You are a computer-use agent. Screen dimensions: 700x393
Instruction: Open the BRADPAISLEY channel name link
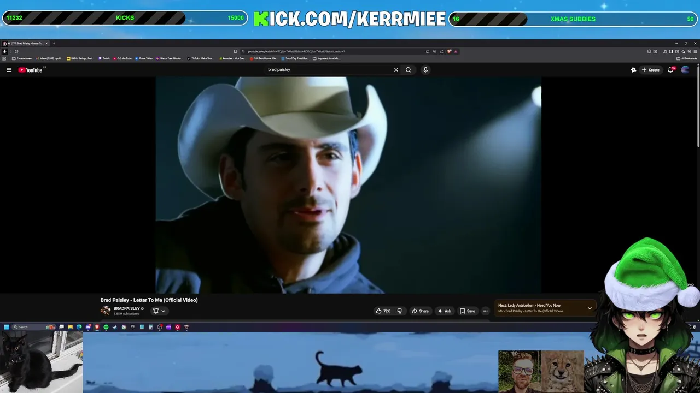click(x=126, y=309)
